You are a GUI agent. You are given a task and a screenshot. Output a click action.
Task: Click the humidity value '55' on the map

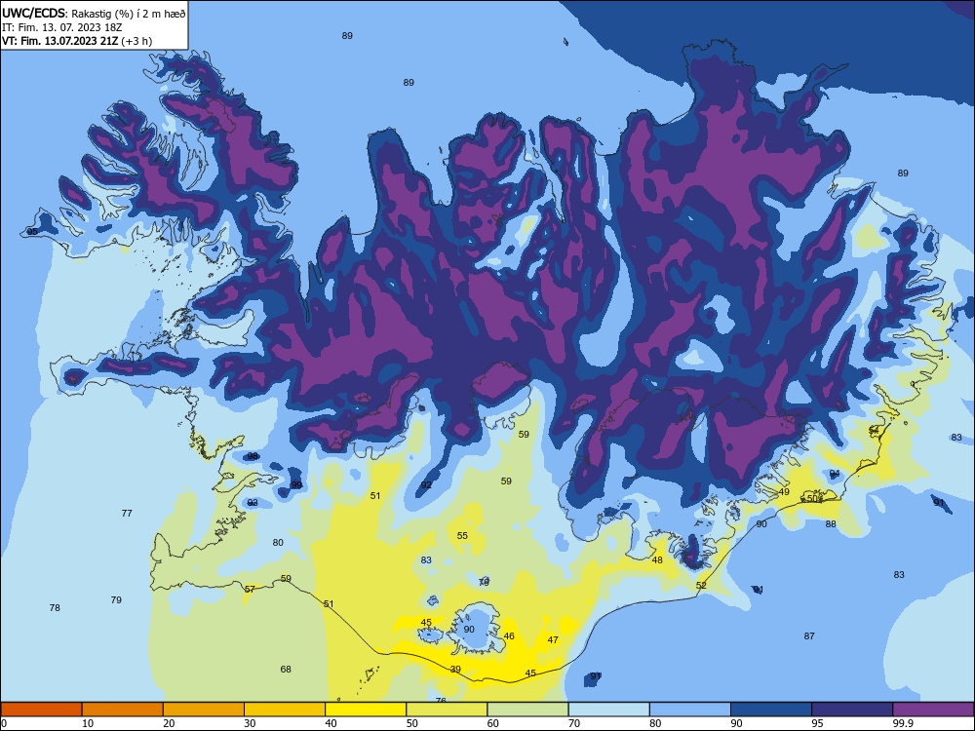tap(462, 535)
